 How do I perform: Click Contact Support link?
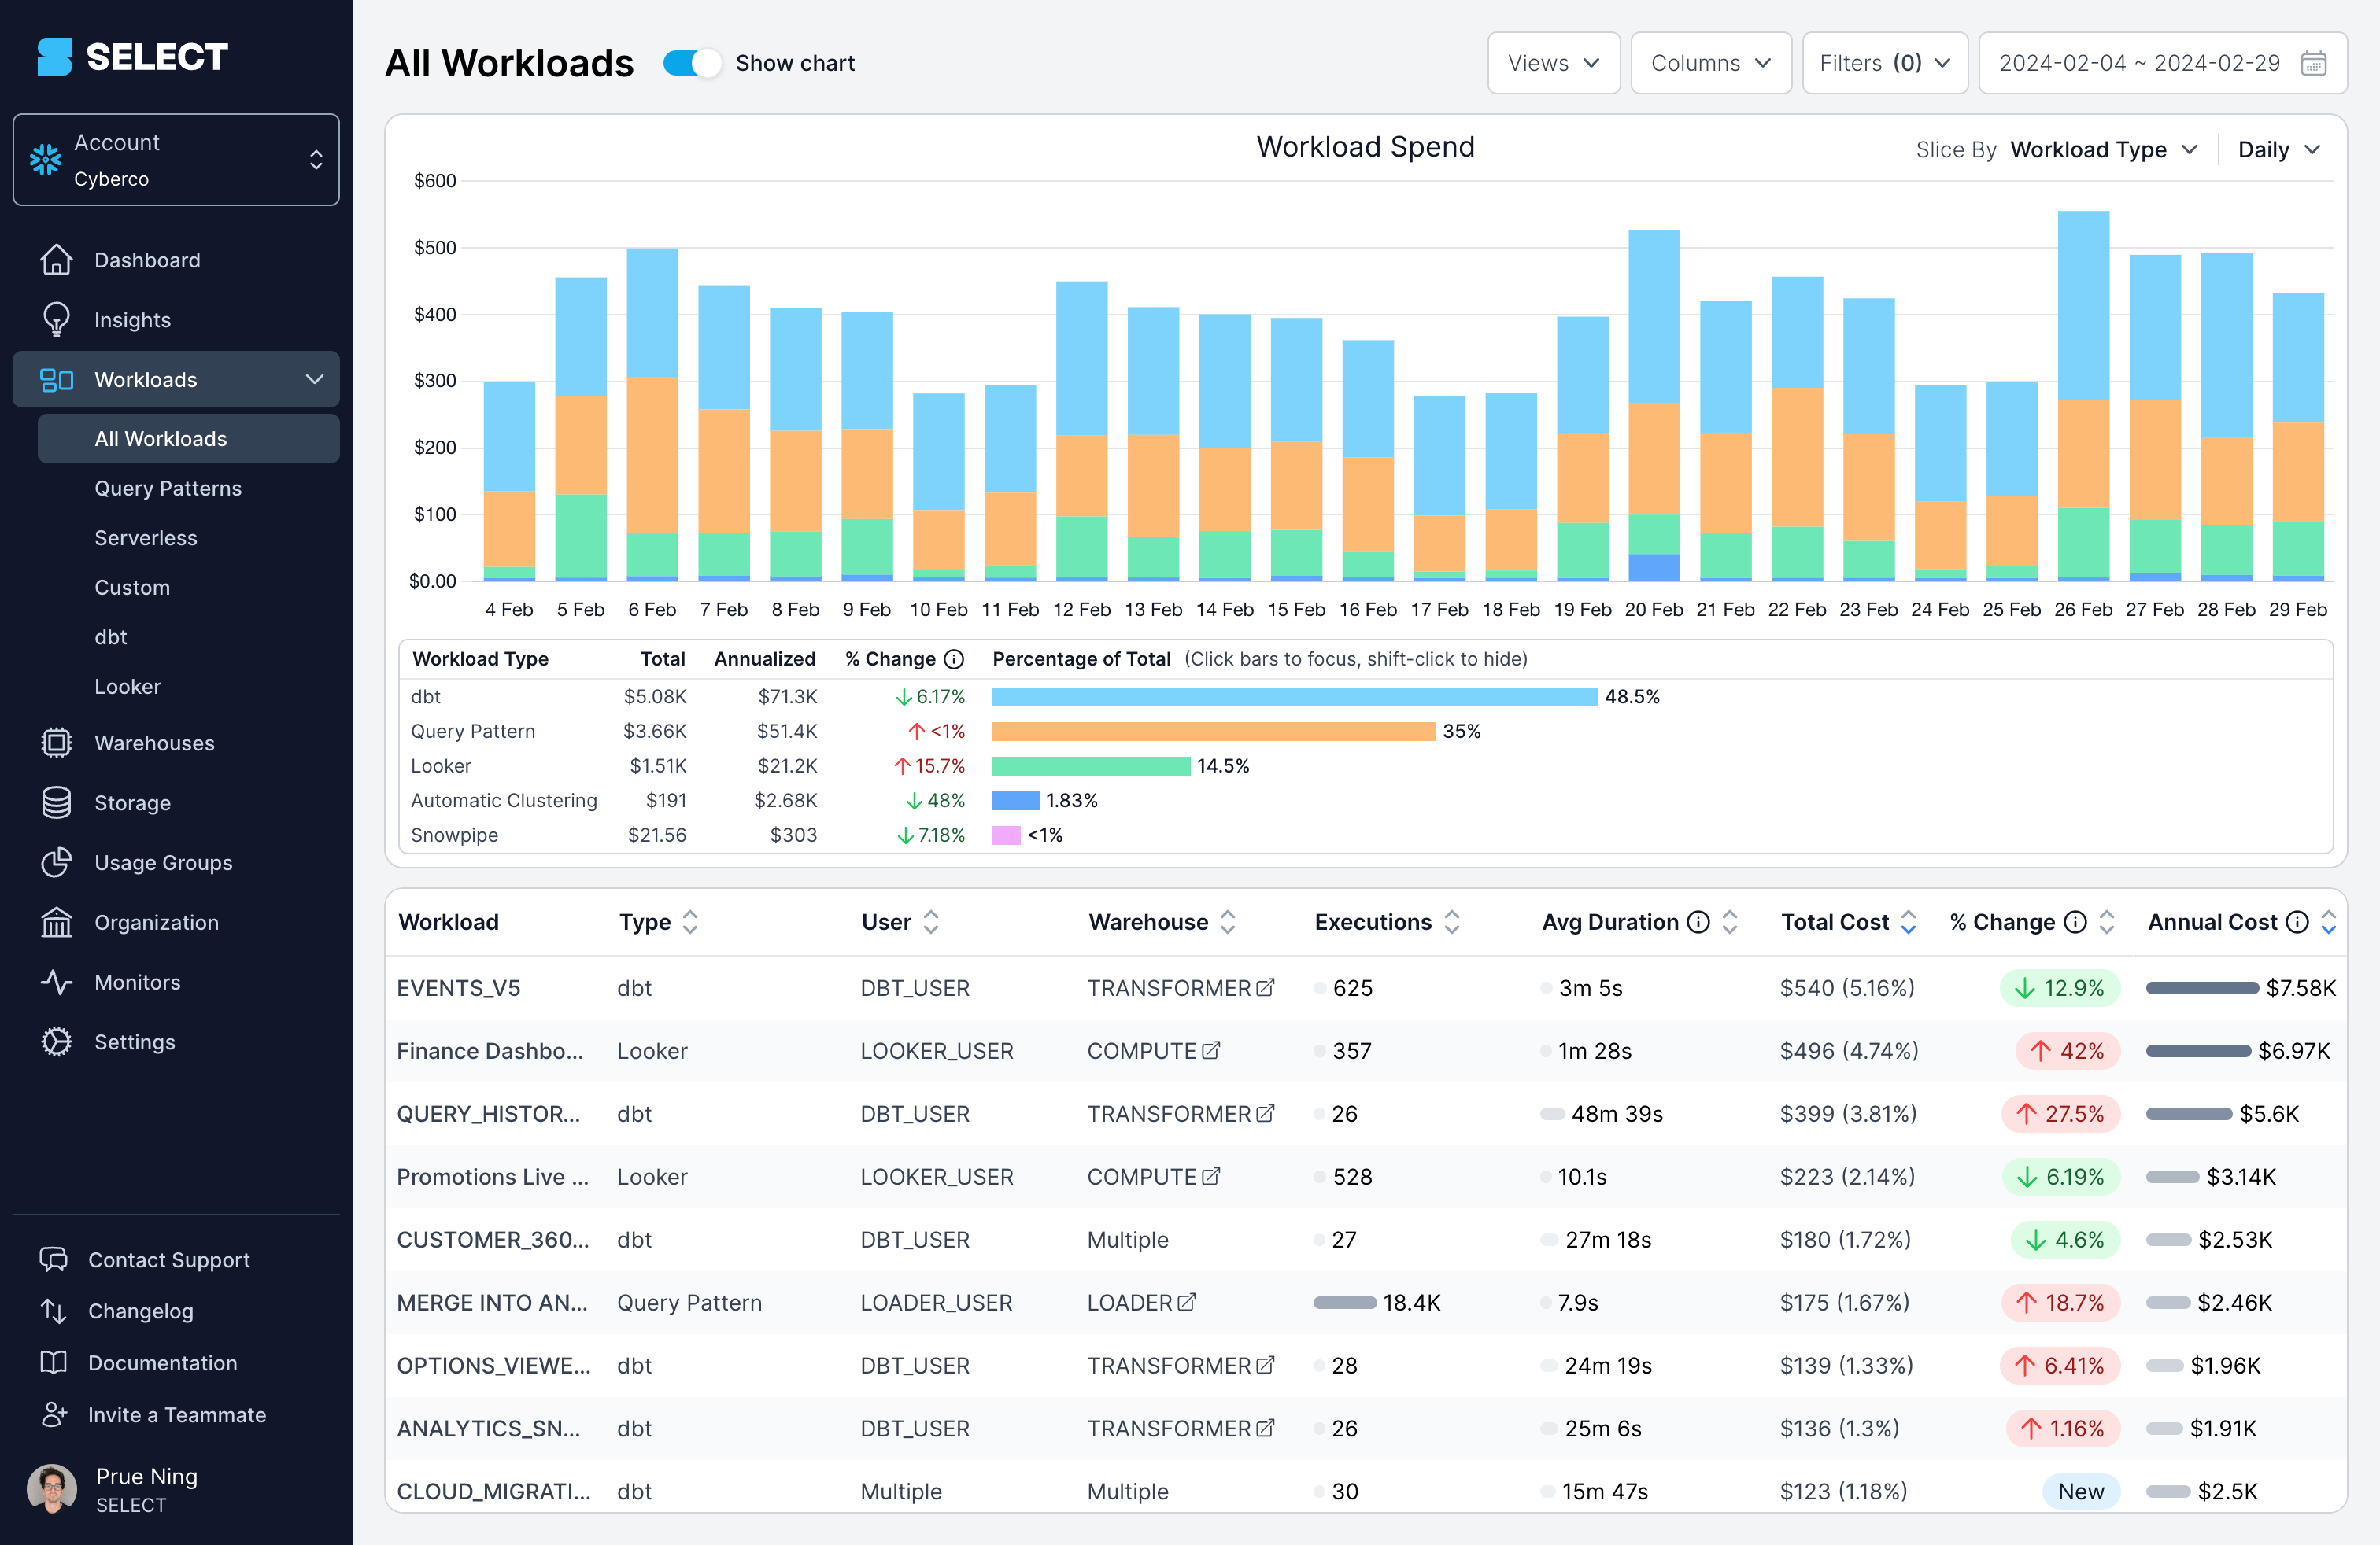pyautogui.click(x=170, y=1261)
